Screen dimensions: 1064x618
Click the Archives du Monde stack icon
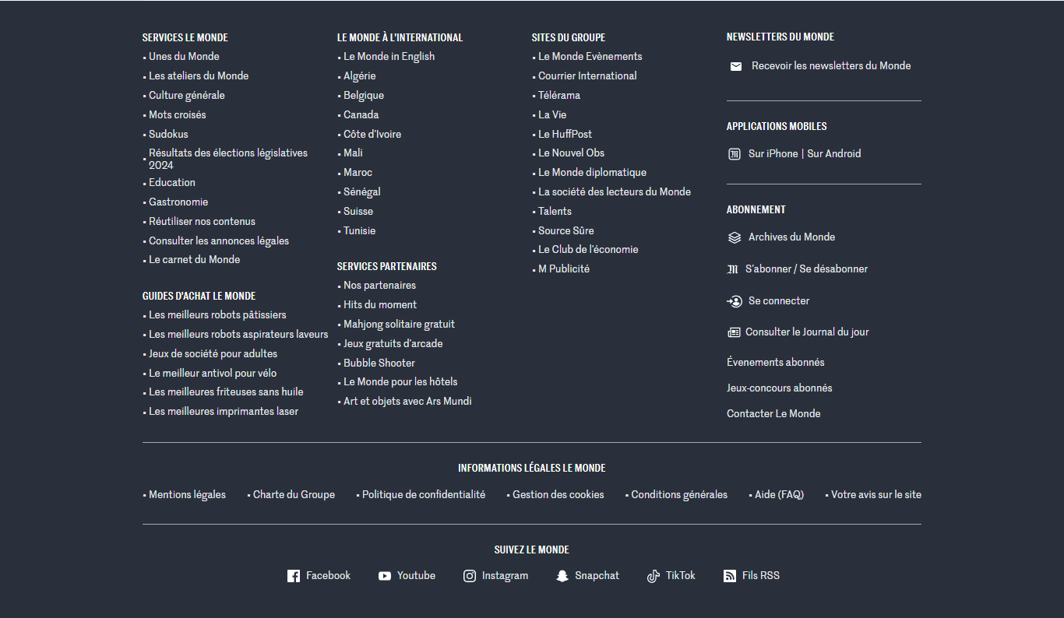tap(735, 237)
